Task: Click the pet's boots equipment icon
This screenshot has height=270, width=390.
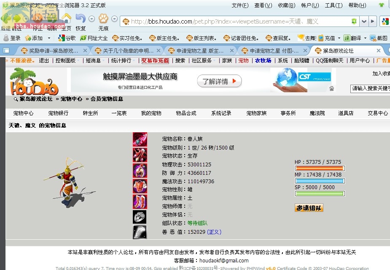Action: (140, 202)
